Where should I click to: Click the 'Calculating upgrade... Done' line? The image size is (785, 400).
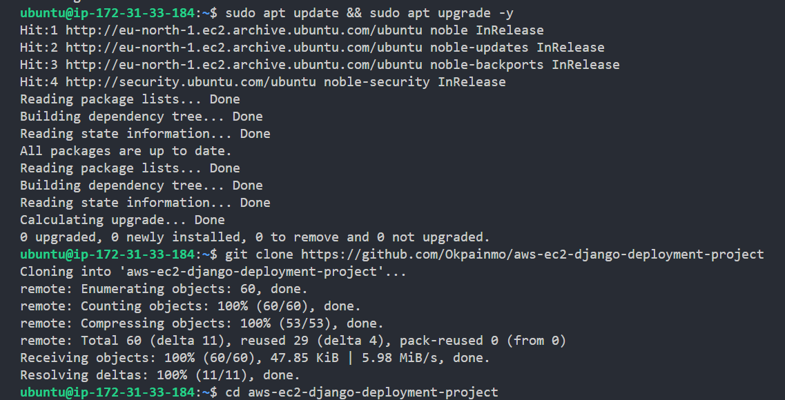click(x=122, y=220)
